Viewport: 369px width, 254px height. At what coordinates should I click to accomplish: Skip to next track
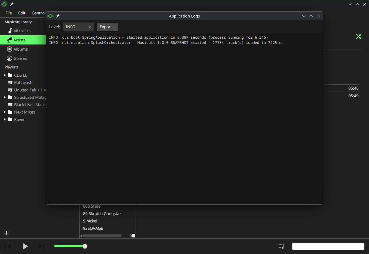(41, 246)
